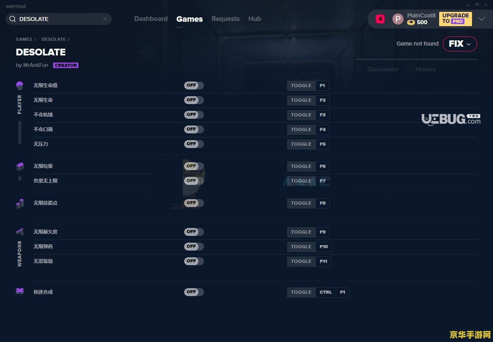Screen dimensions: 493x342
Task: Turn on the 无限垃圾 switch
Action: 194,166
